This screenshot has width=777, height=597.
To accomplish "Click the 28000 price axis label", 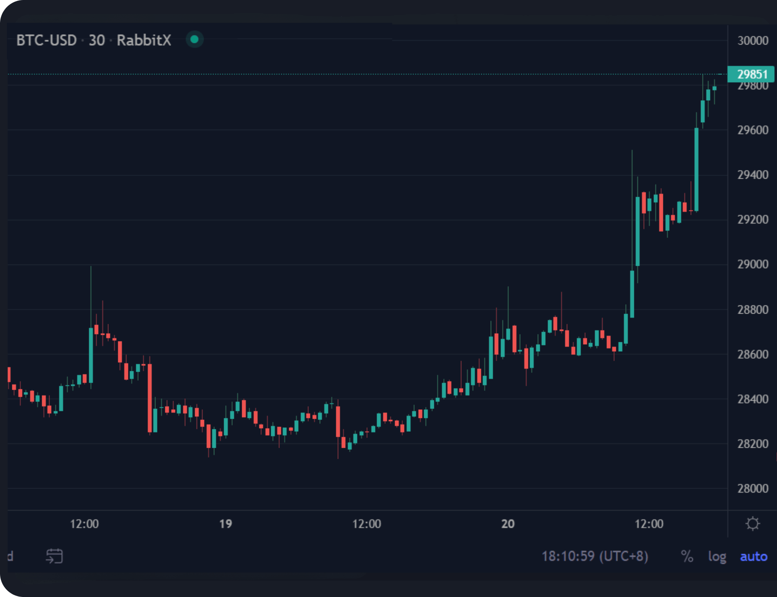I will [x=753, y=489].
